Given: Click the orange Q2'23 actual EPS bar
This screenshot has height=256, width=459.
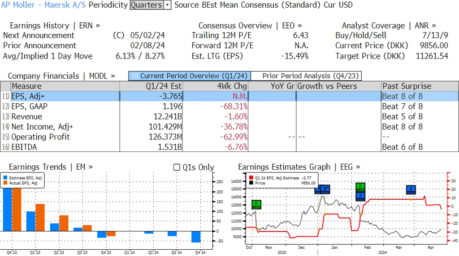Looking at the screenshot, I should coord(64,223).
